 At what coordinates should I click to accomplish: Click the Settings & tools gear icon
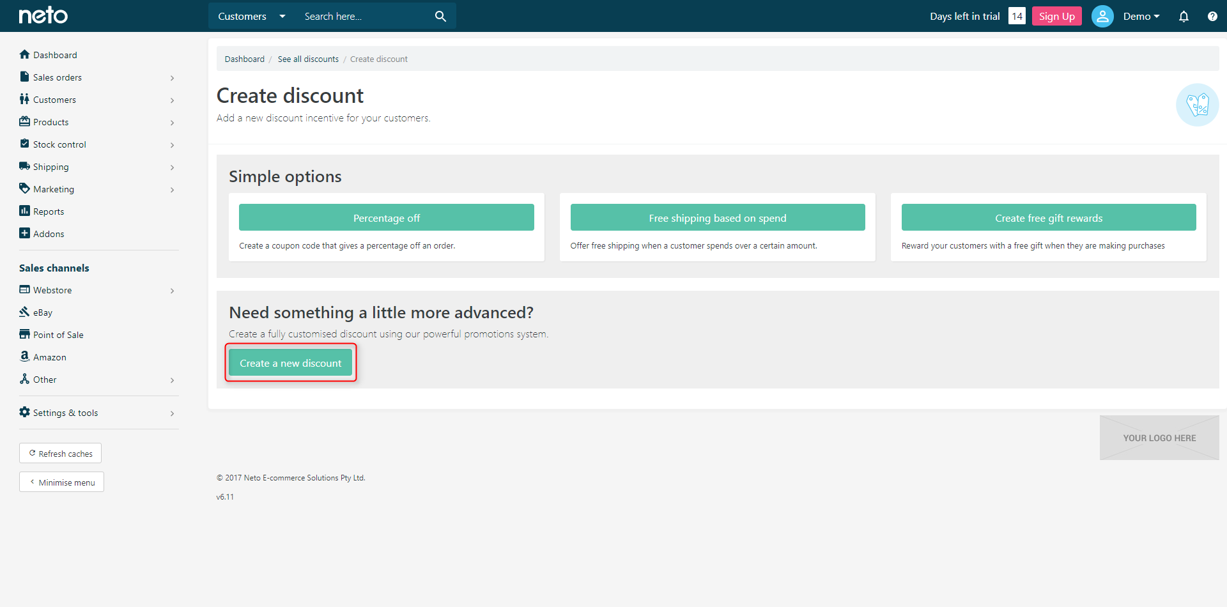click(24, 412)
